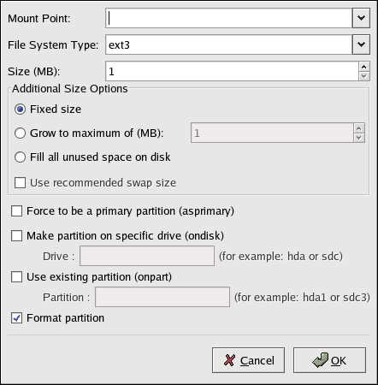Select the Fixed size radio button
Screen dimensions: 378x385
coord(20,110)
